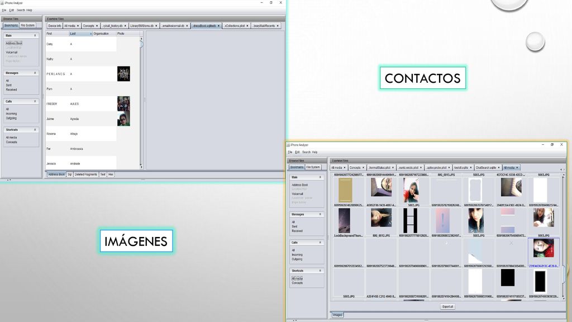Image resolution: width=572 pixels, height=322 pixels.
Task: Open All media shortcut in media window
Action: pyautogui.click(x=297, y=278)
